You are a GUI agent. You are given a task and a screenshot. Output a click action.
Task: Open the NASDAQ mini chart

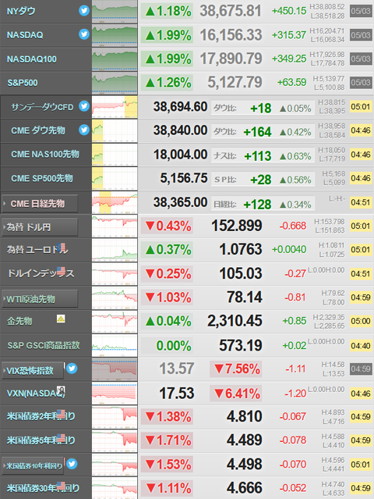(x=115, y=35)
